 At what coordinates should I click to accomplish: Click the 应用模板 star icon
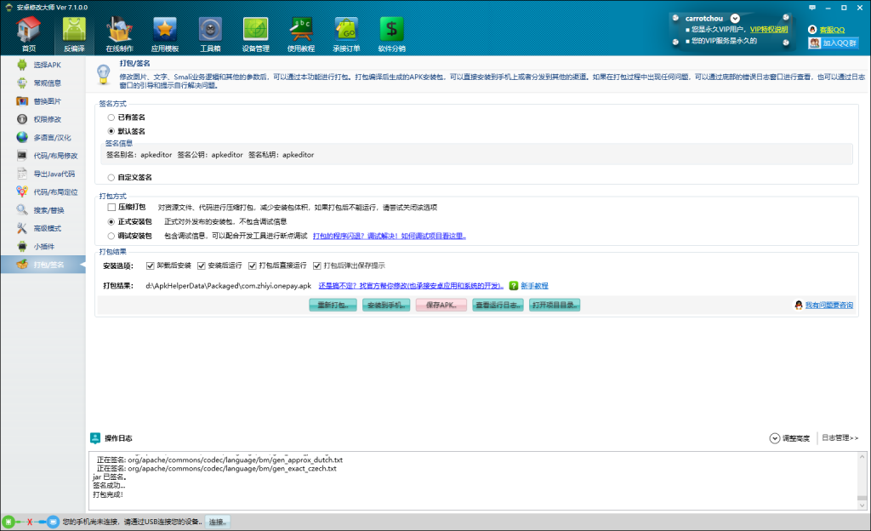(164, 31)
